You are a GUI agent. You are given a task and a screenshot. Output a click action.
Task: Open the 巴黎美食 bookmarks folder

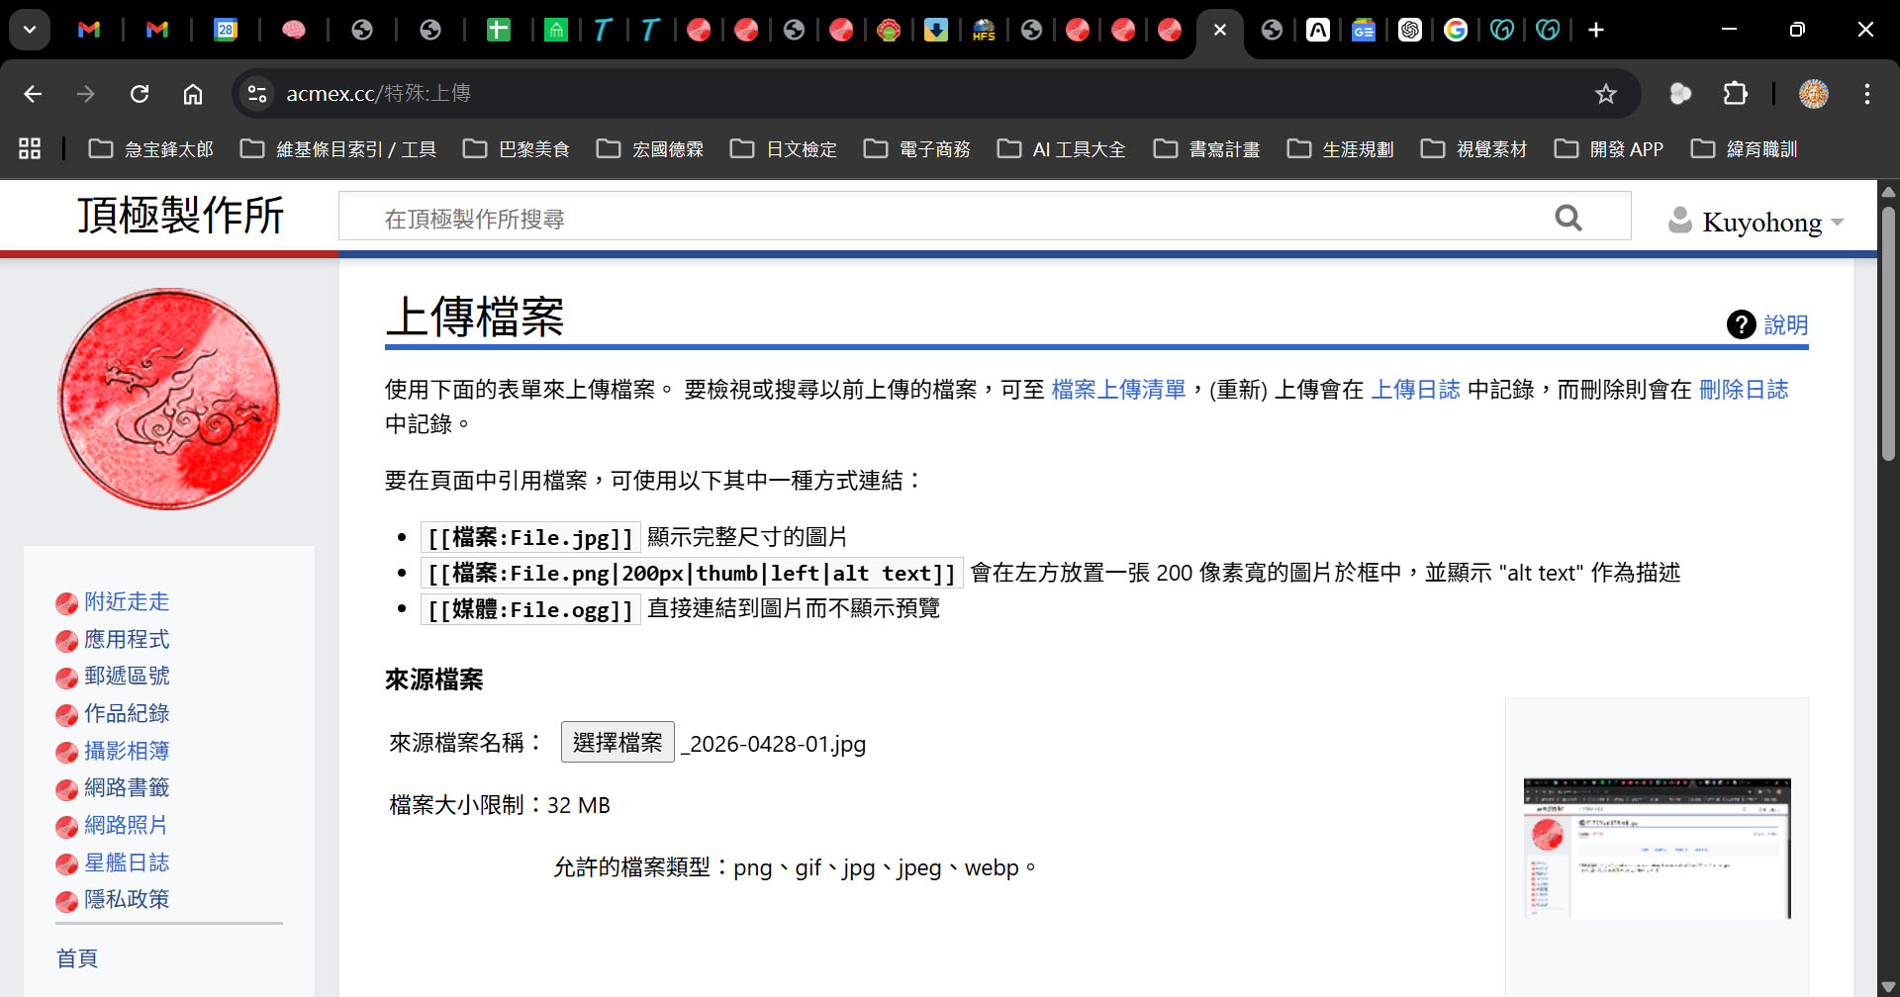click(x=517, y=149)
